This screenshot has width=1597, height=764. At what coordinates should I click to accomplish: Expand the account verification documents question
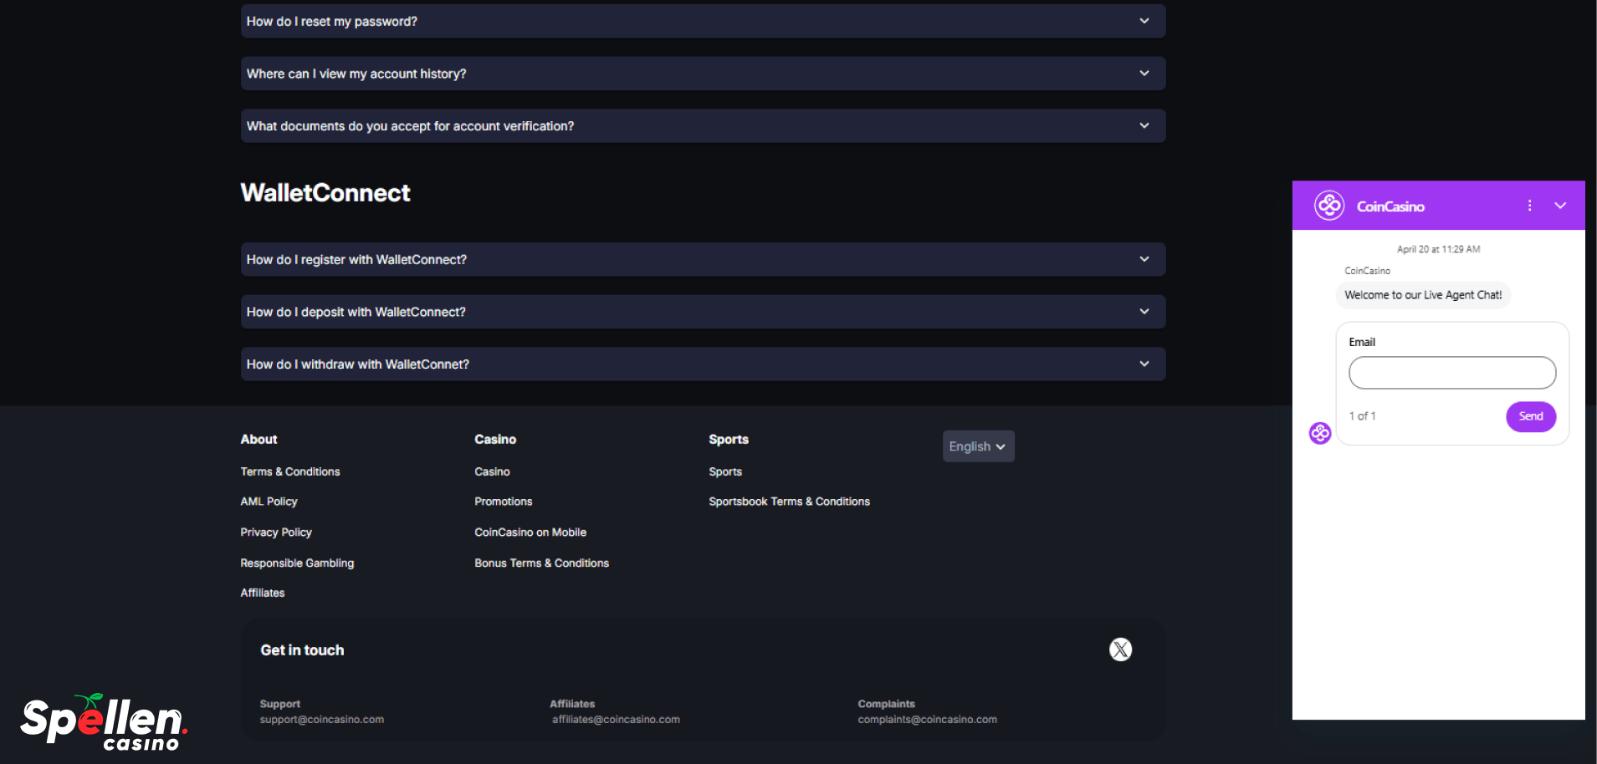click(x=703, y=126)
